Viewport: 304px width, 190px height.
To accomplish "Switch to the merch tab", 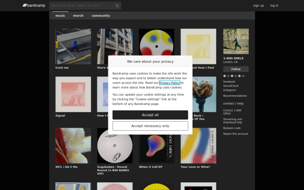I will [x=78, y=16].
